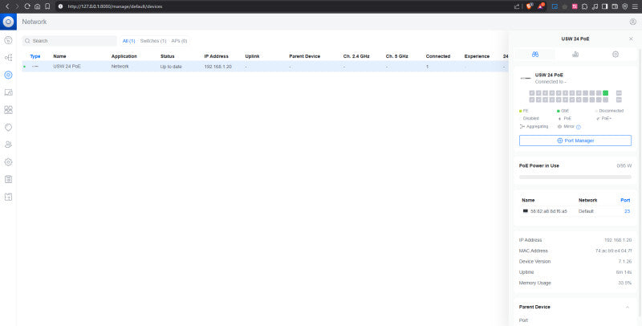Open the browser extensions puzzle icon
Screen dimensions: 642x326
(584, 6)
